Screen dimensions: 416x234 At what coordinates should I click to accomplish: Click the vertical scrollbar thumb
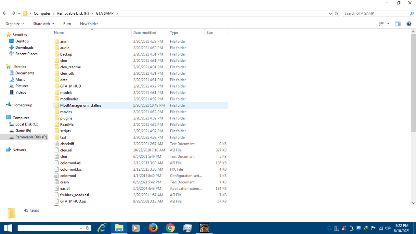tap(413, 83)
